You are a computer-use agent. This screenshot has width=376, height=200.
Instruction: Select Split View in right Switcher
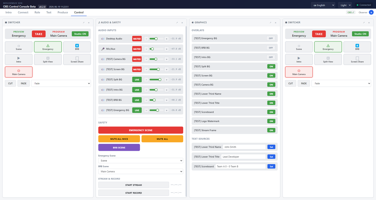tap(328, 59)
